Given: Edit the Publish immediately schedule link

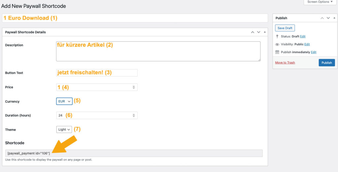Looking at the screenshot, I should tap(314, 52).
